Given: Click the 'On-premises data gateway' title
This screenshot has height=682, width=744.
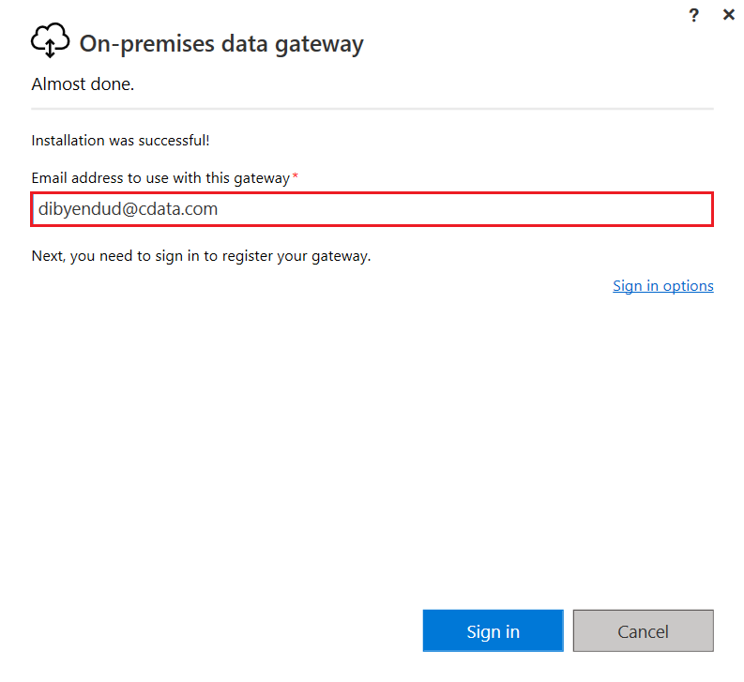Looking at the screenshot, I should pos(221,43).
